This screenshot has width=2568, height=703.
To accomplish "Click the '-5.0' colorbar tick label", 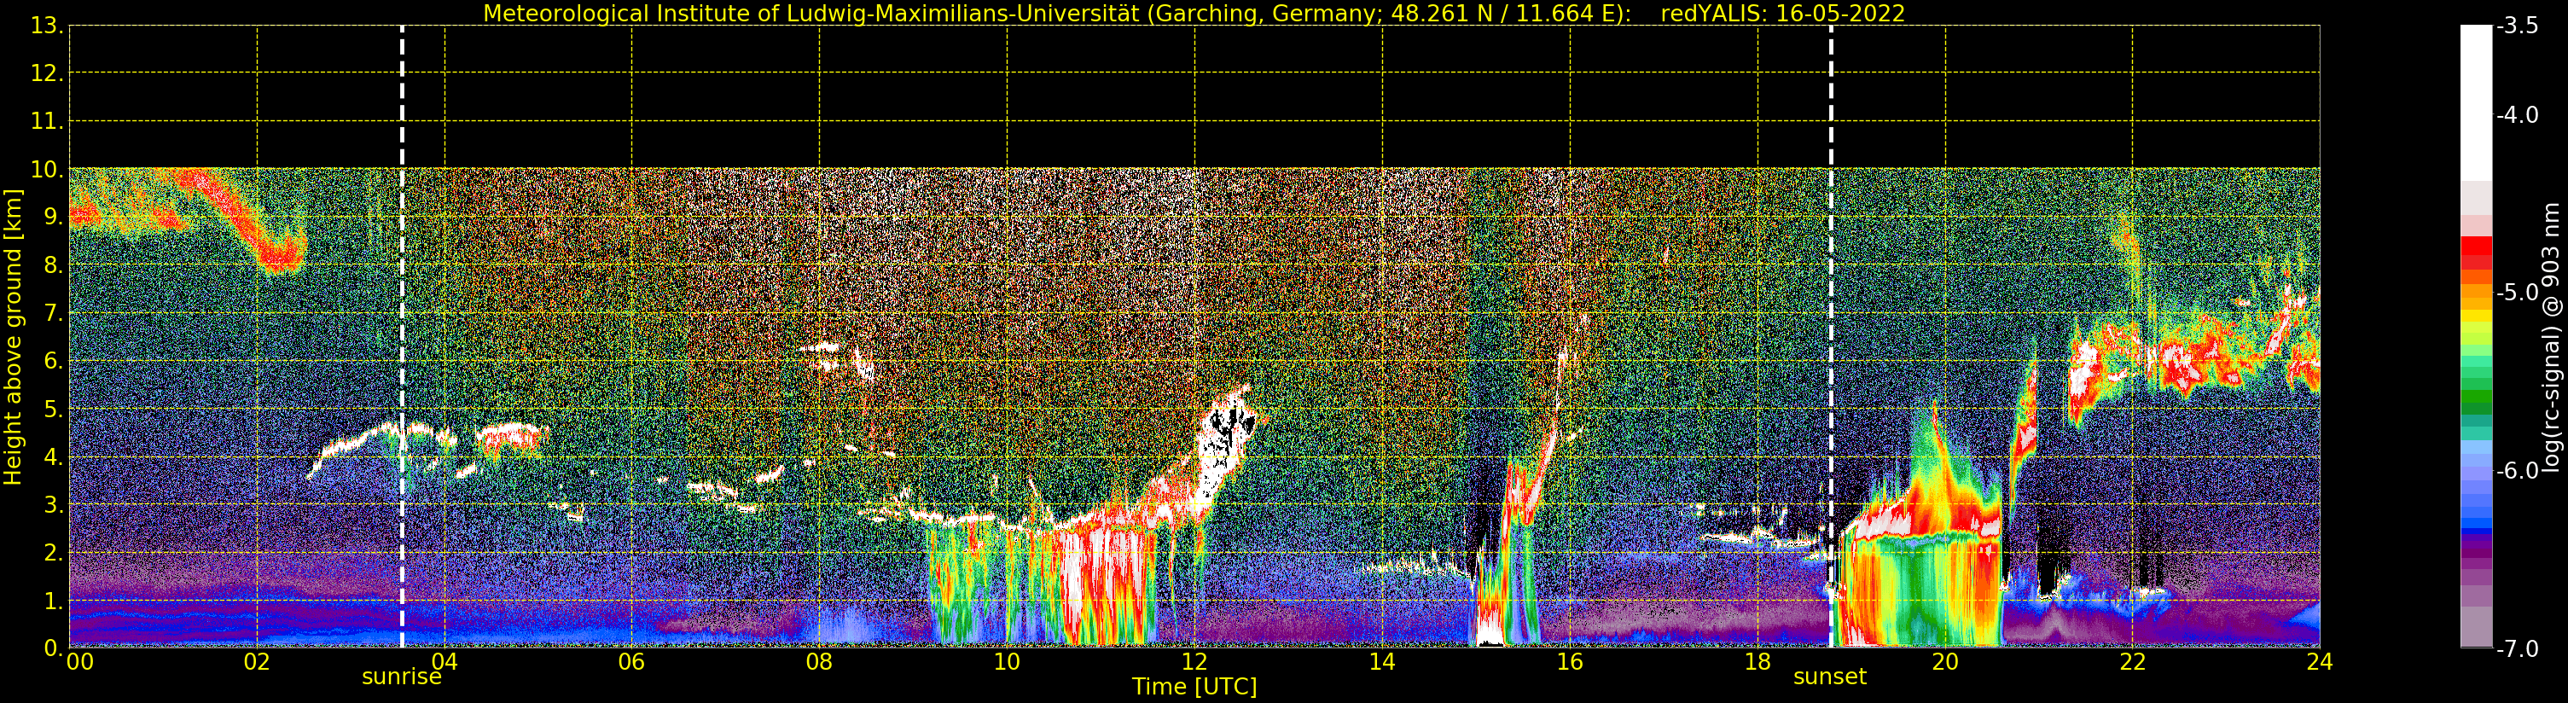I will 2517,292.
